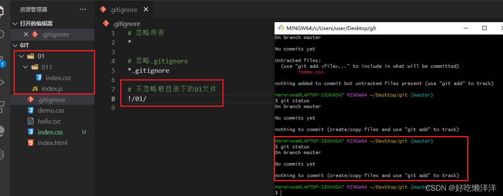This screenshot has width=503, height=196.
Task: Open hello.txt file
Action: (x=49, y=121)
